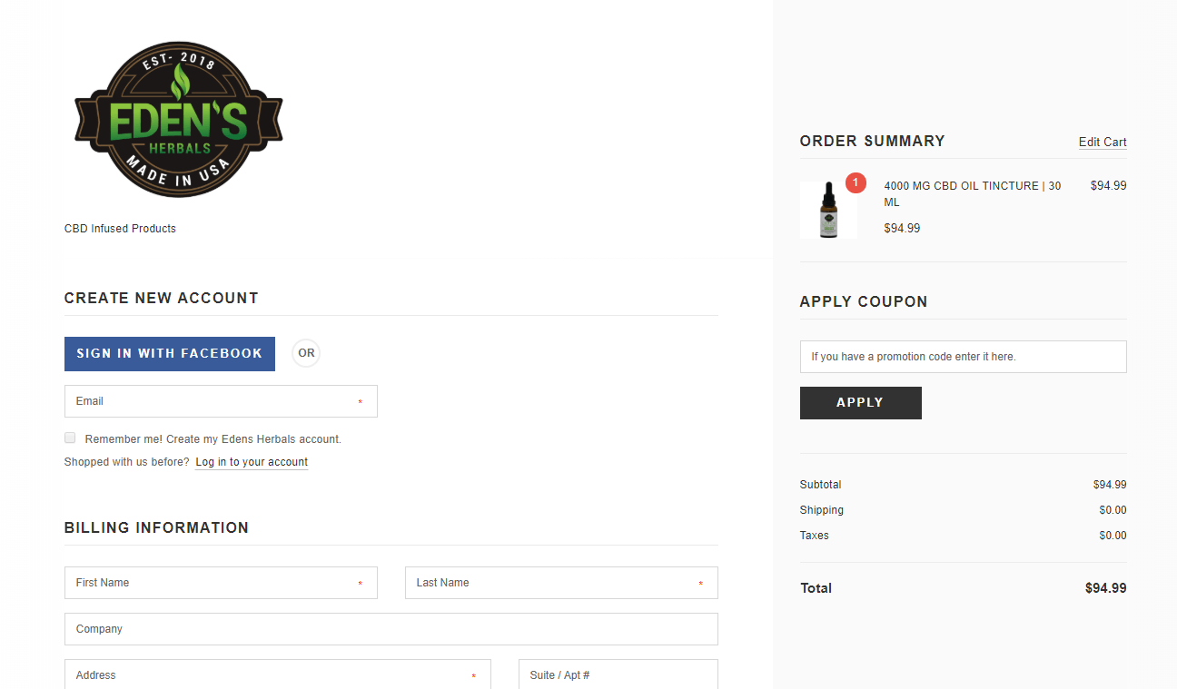Click the red quantity badge on product
This screenshot has width=1177, height=689.
(x=856, y=182)
